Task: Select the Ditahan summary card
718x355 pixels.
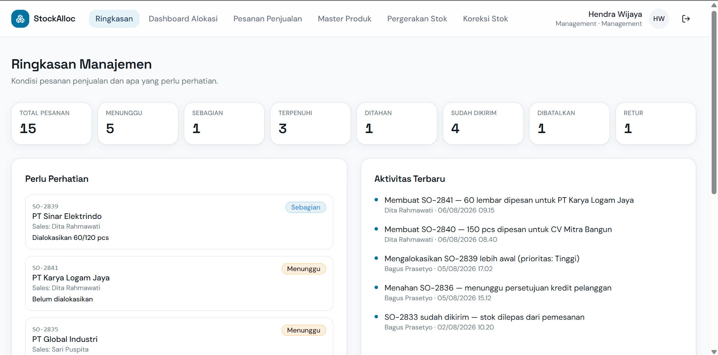Action: 397,123
